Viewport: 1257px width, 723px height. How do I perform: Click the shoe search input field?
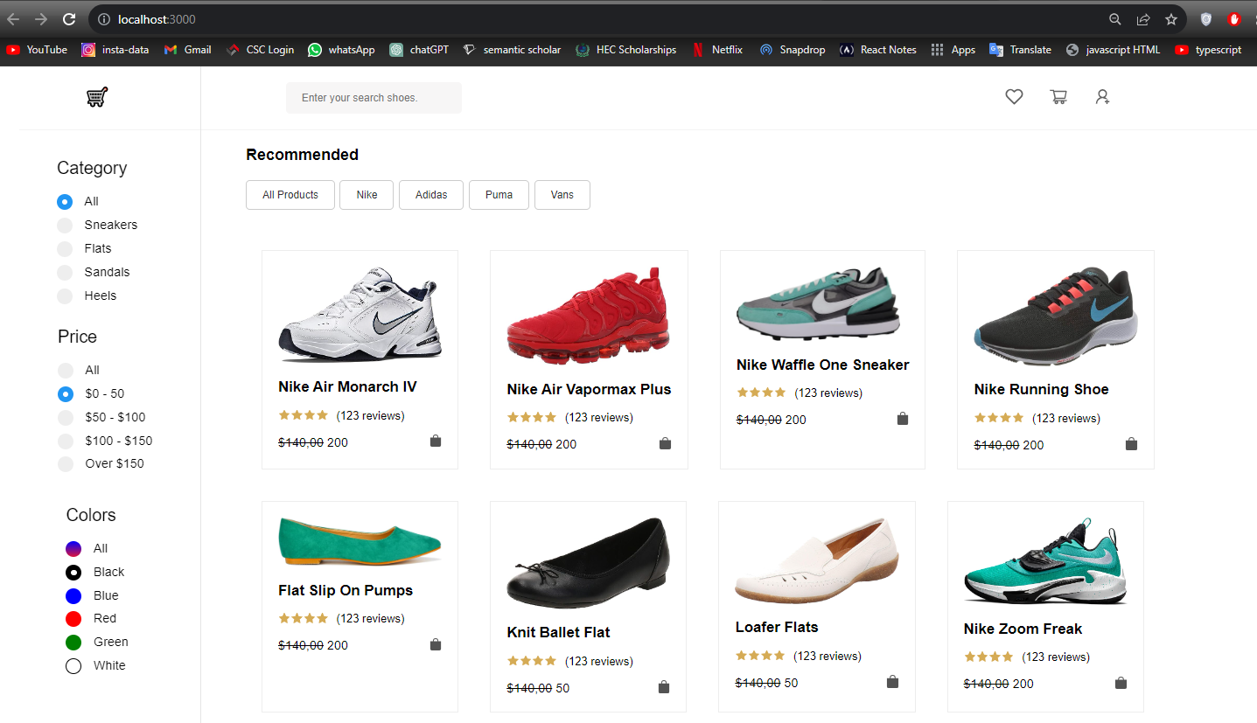pyautogui.click(x=374, y=98)
